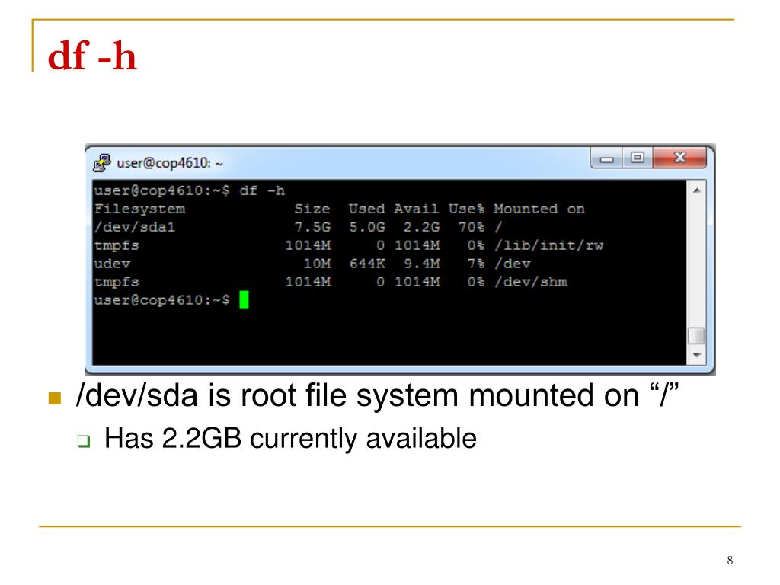Click the 'df -h' command text in terminal

262,190
